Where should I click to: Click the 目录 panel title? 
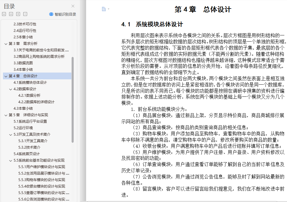click(x=9, y=6)
